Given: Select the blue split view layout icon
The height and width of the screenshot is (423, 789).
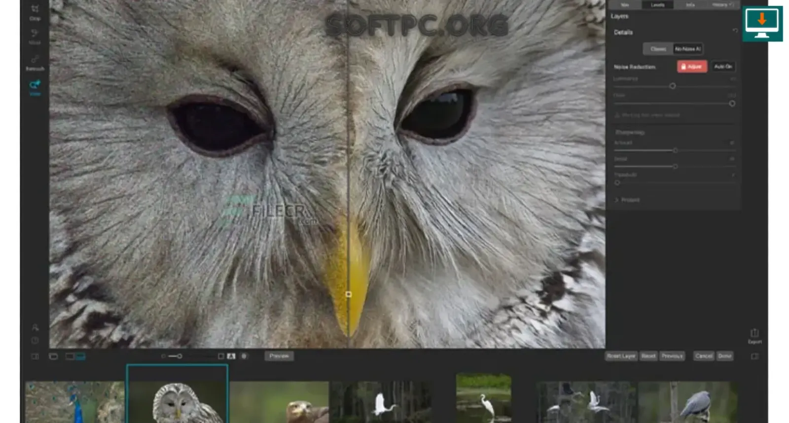Looking at the screenshot, I should coord(80,356).
